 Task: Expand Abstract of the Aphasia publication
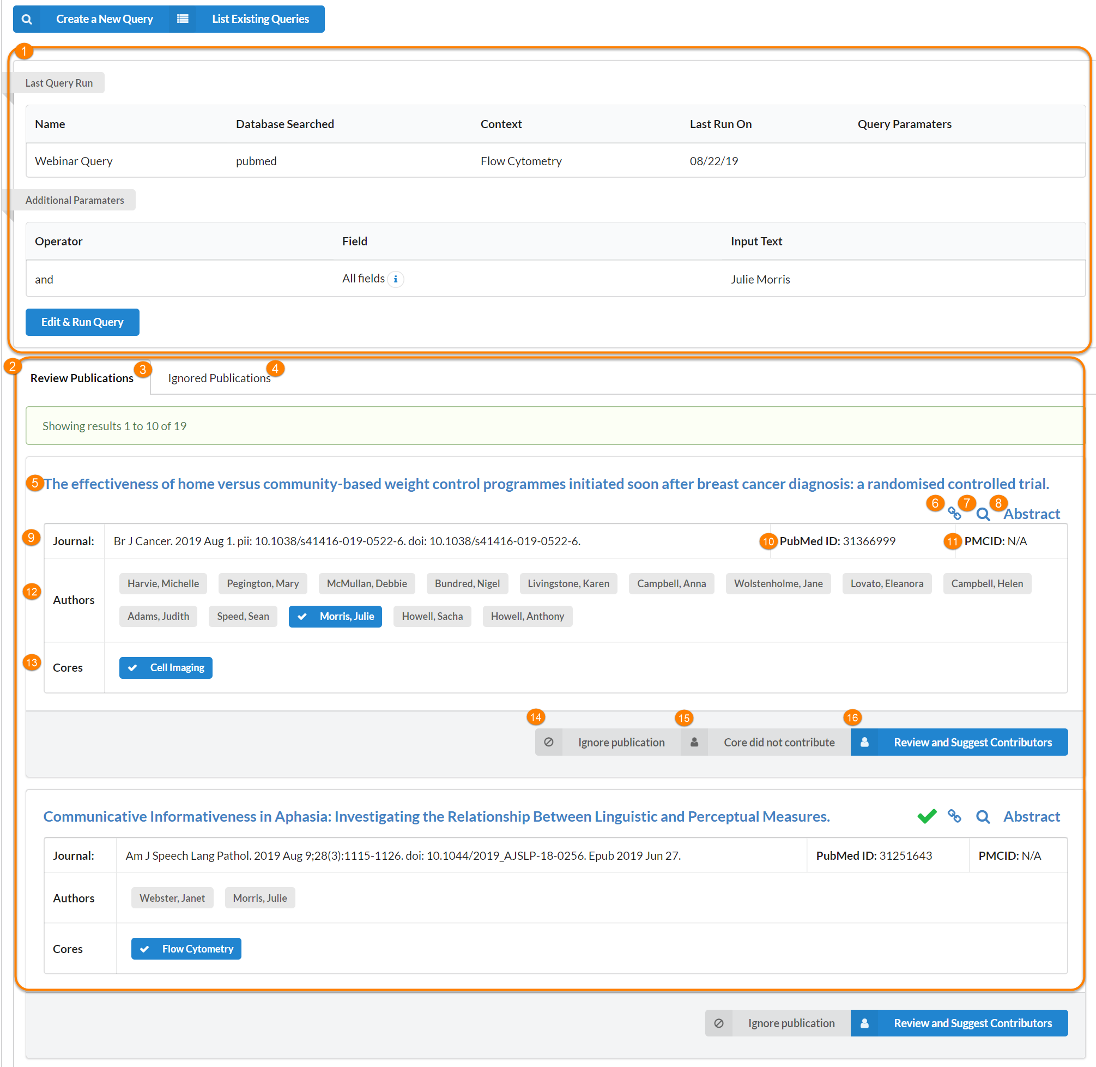(1031, 817)
